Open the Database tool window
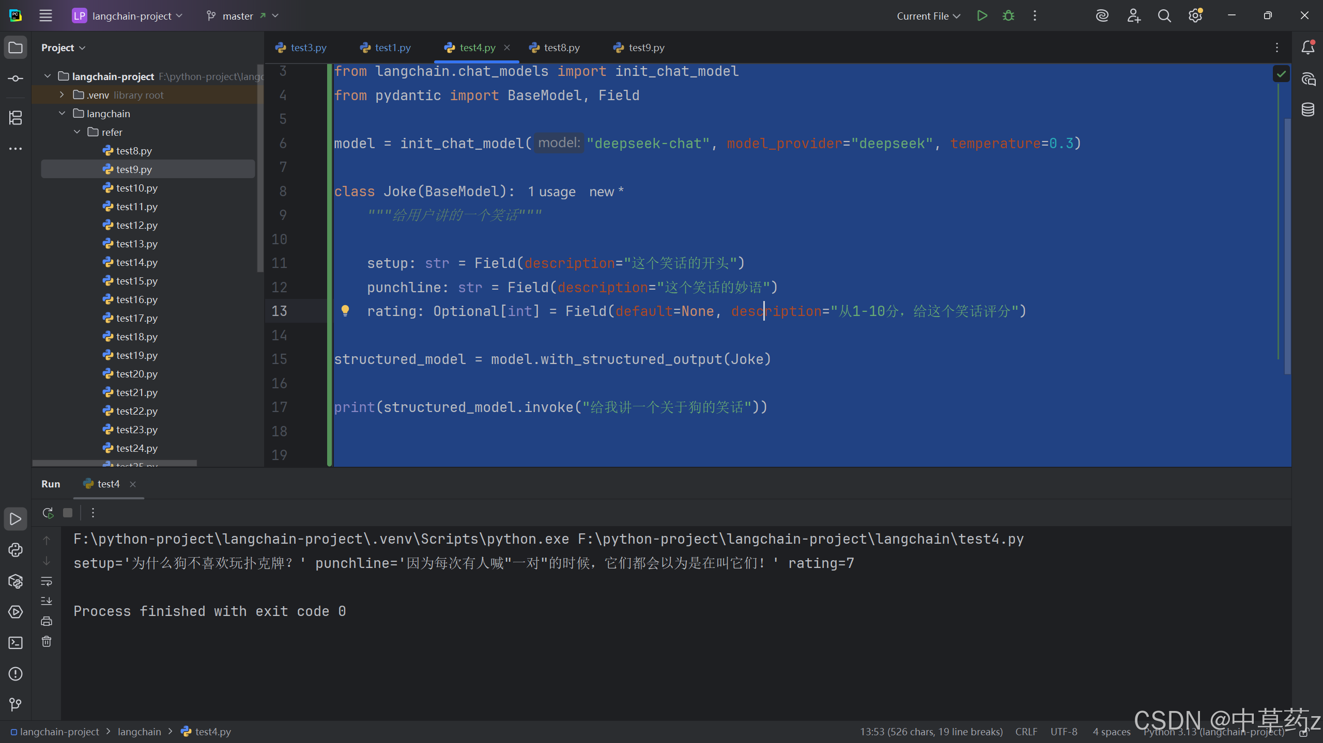 1308,109
